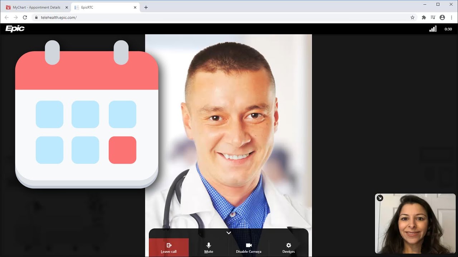The width and height of the screenshot is (458, 257).
Task: Disable the camera
Action: click(249, 247)
